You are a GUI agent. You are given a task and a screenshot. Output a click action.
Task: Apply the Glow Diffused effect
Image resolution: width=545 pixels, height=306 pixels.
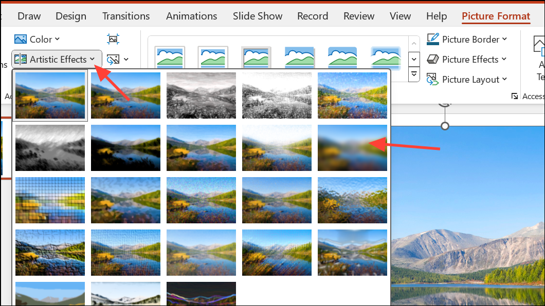tap(277, 148)
